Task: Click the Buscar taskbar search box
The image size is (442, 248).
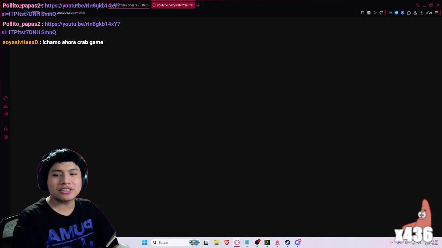Action: [x=176, y=242]
